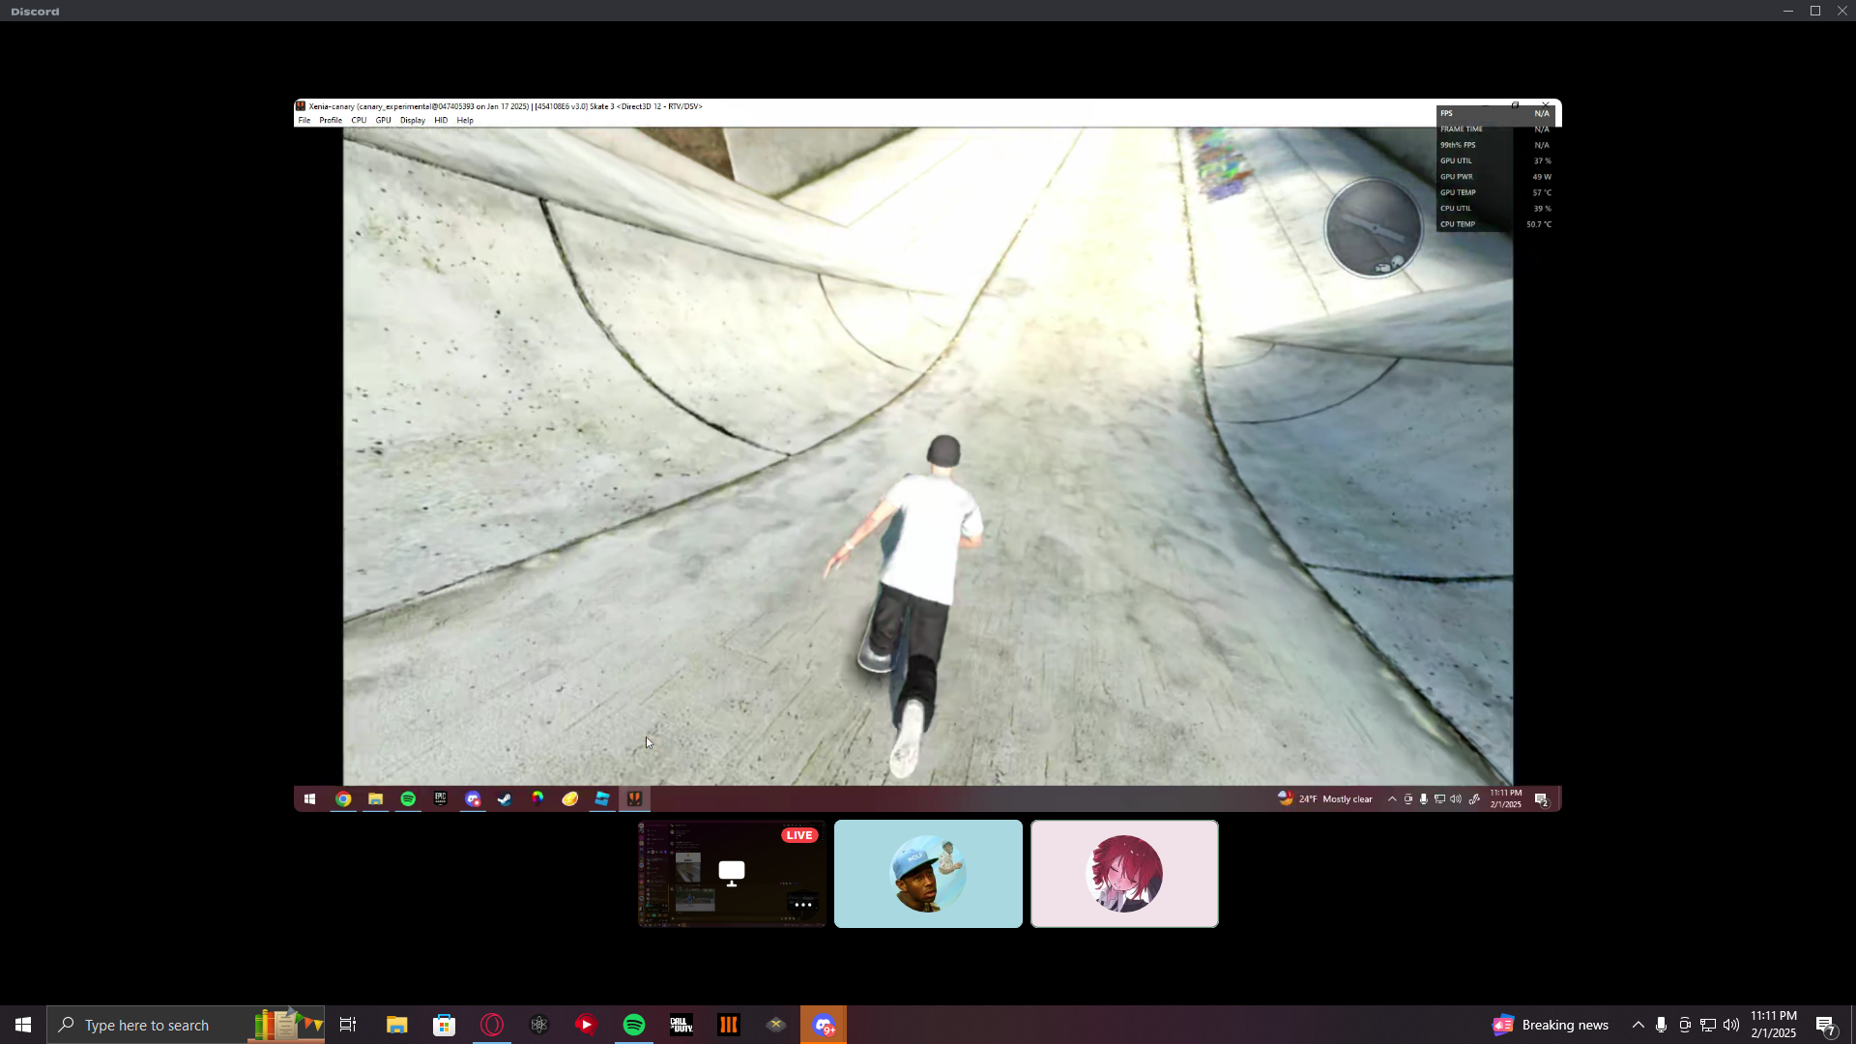The height and width of the screenshot is (1044, 1856).
Task: Expand the hidden system tray icons chevron
Action: tap(1638, 1025)
